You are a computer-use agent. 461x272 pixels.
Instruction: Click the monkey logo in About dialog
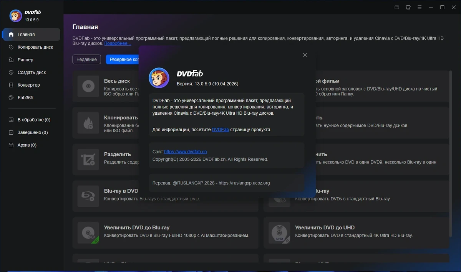click(159, 78)
